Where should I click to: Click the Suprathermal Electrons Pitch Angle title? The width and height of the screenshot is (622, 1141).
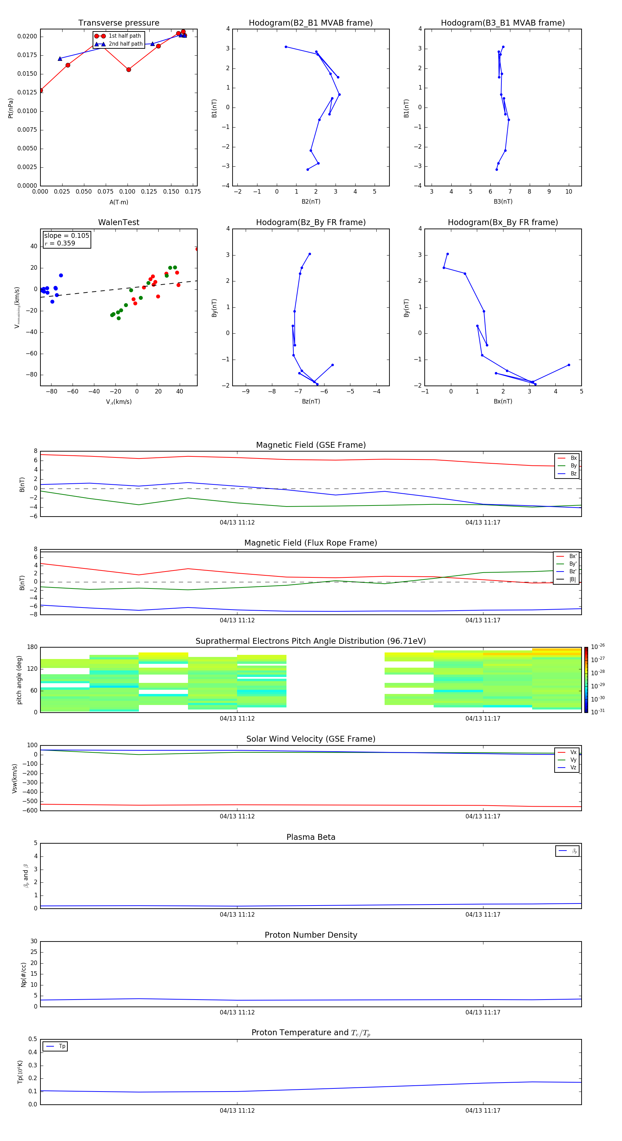[311, 641]
